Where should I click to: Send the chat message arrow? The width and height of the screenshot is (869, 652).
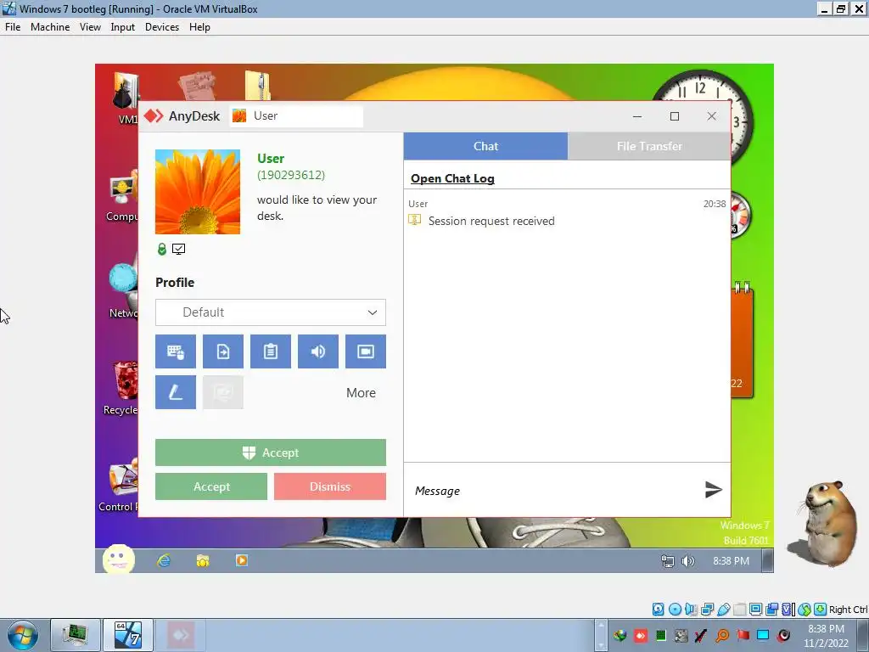[x=713, y=490]
